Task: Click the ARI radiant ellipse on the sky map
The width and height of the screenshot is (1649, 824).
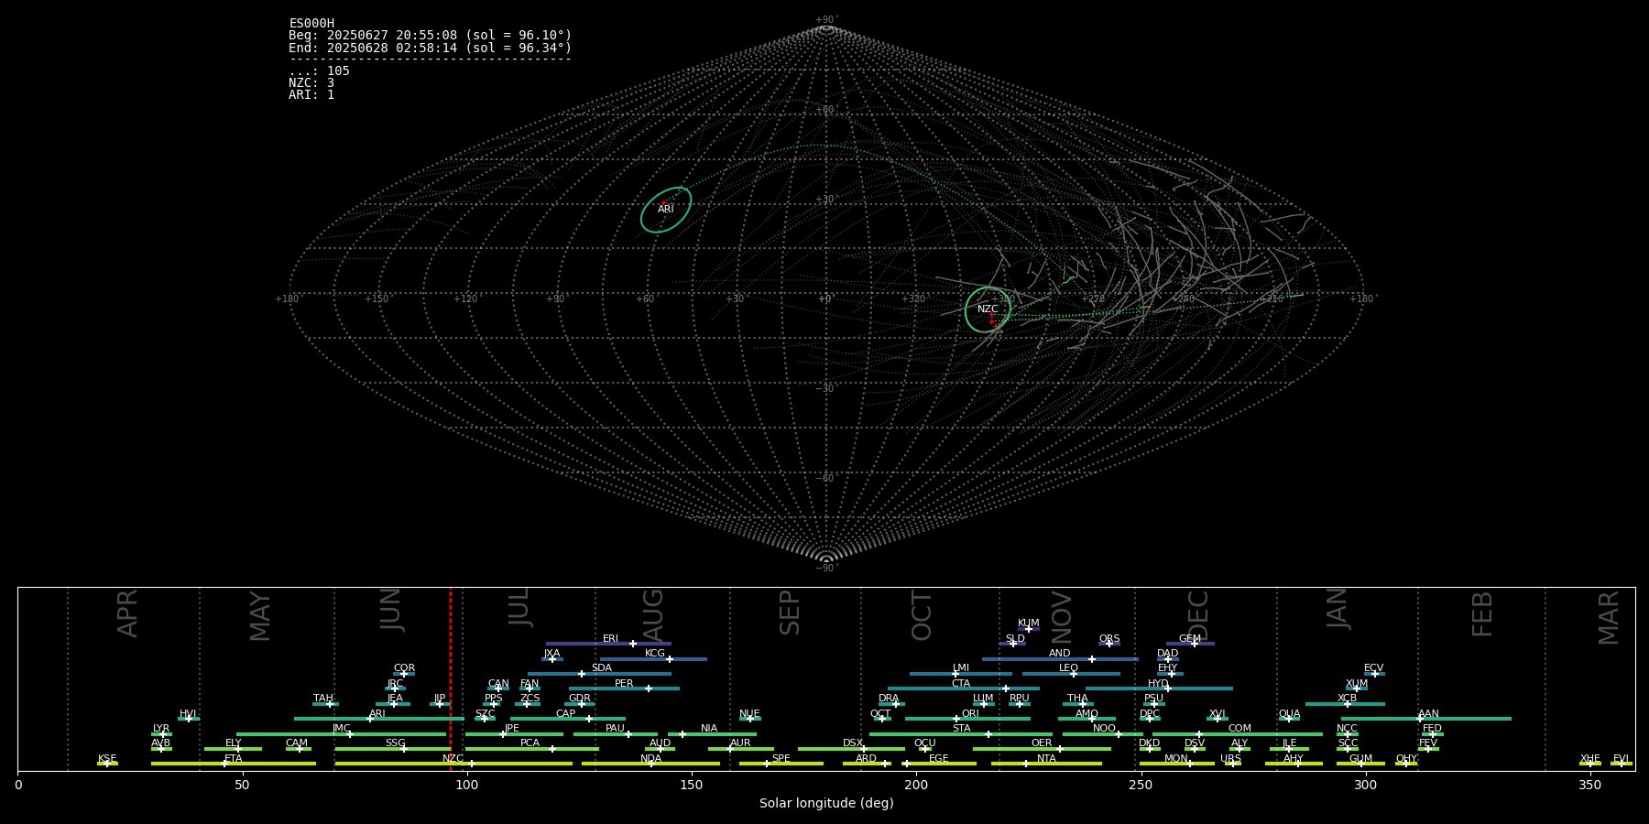Action: click(x=666, y=210)
